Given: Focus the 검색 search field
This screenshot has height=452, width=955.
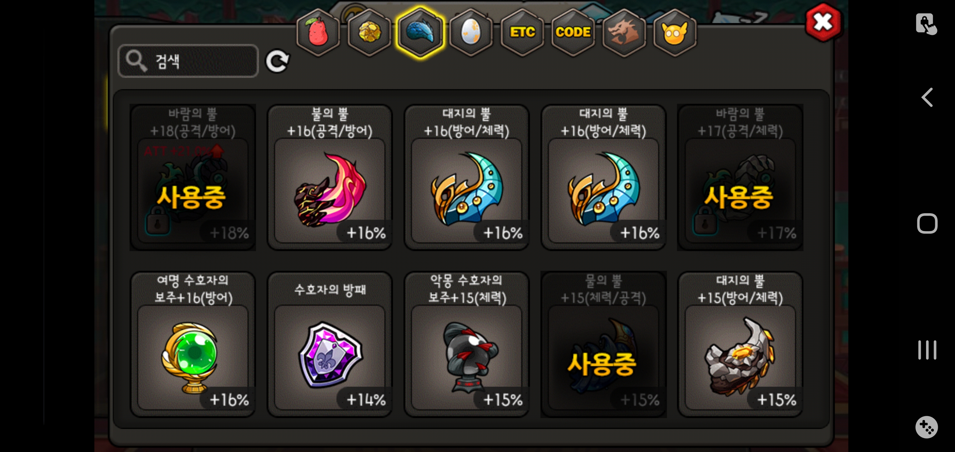Looking at the screenshot, I should (188, 61).
